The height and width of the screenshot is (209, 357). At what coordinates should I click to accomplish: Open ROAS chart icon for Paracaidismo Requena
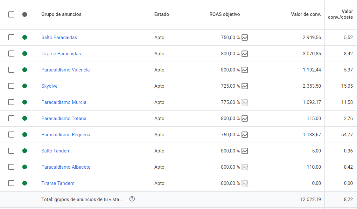pyautogui.click(x=245, y=135)
